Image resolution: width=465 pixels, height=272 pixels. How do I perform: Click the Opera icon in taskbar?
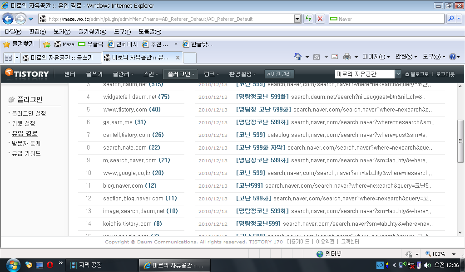tap(50, 265)
